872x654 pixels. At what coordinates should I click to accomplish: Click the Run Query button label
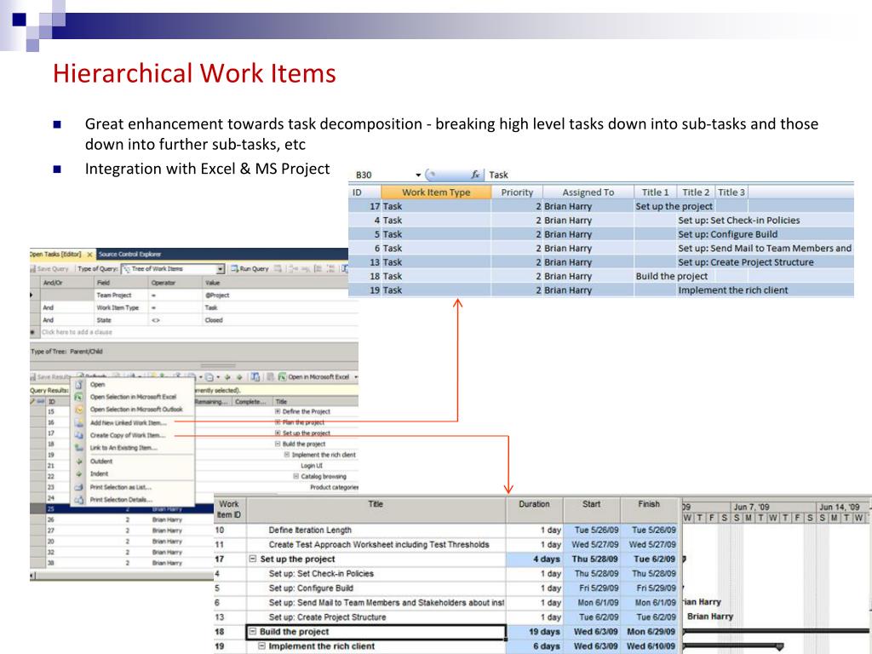(254, 268)
